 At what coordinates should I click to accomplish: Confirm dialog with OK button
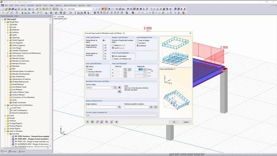pyautogui.click(x=174, y=122)
